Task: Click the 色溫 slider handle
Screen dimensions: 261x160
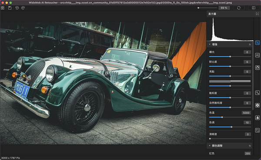Action: [x=222, y=117]
